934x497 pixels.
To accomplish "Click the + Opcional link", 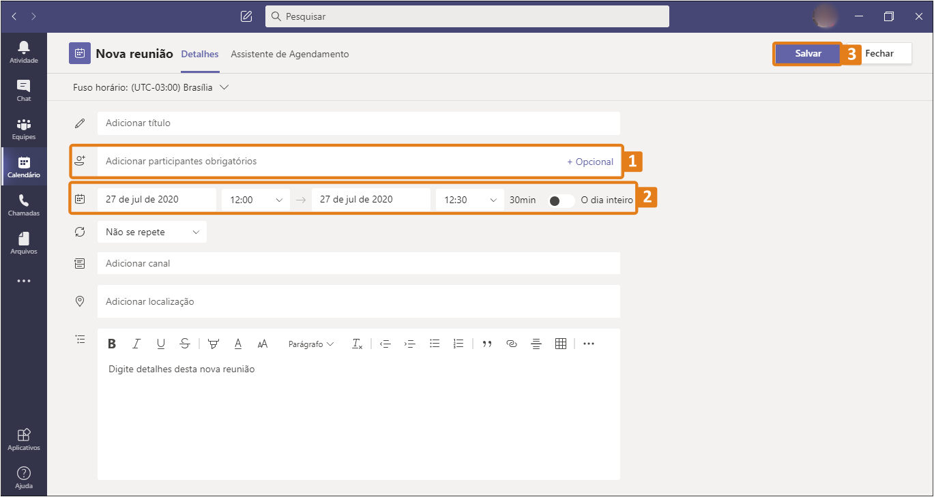I will pyautogui.click(x=591, y=162).
